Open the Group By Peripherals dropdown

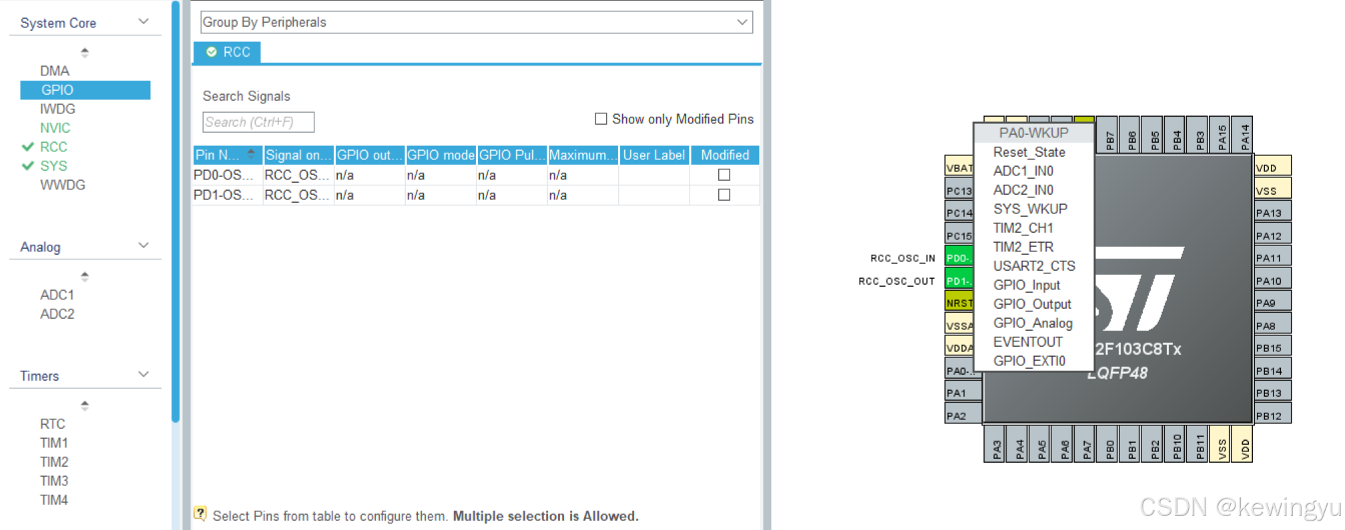click(x=477, y=22)
